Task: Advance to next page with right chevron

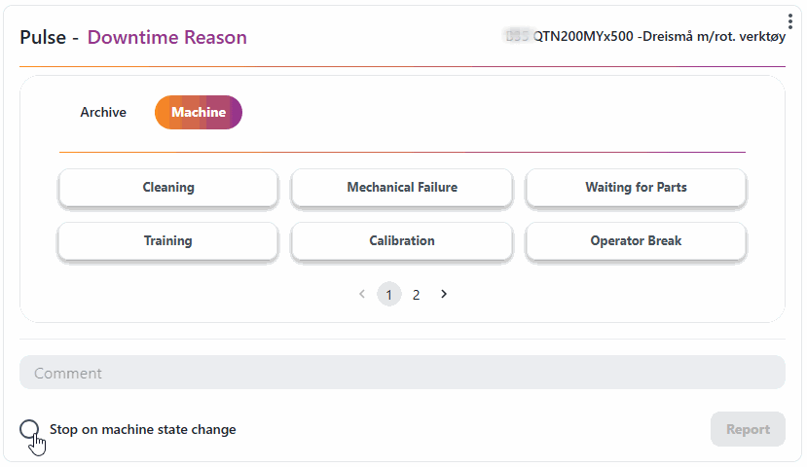Action: point(444,294)
